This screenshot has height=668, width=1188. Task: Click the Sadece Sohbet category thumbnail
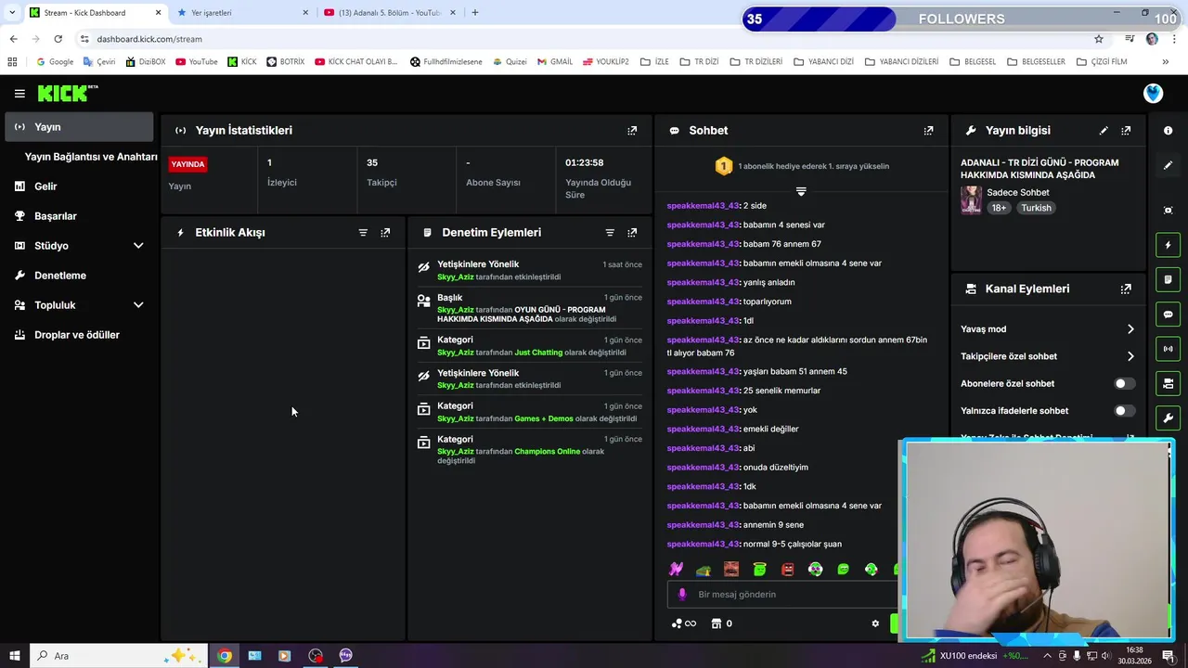pos(971,199)
